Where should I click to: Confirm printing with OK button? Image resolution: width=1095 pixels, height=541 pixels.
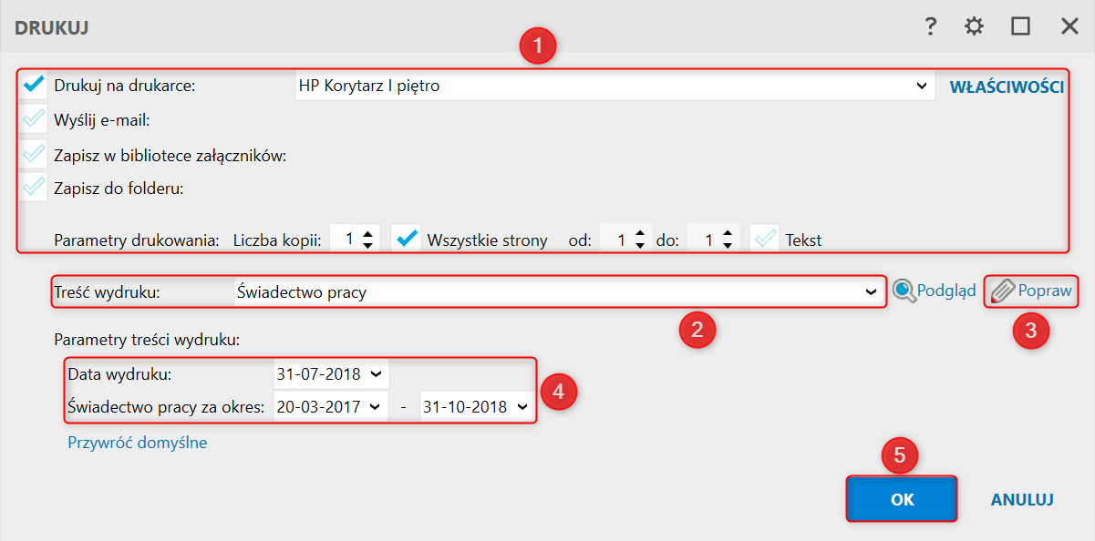tap(902, 499)
